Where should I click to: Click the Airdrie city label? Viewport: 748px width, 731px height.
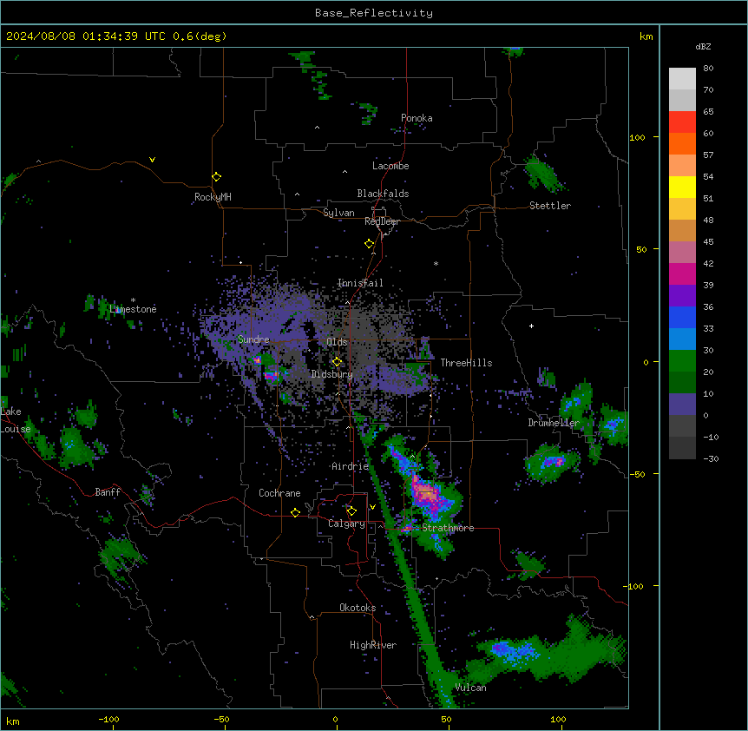click(x=351, y=466)
